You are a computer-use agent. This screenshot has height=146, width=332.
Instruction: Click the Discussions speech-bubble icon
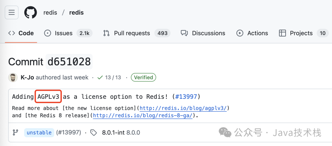[184, 33]
